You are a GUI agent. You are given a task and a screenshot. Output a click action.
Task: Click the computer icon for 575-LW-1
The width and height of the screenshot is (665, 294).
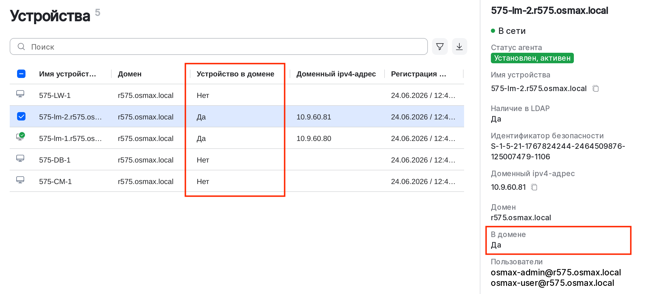click(x=20, y=94)
